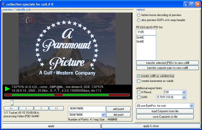The width and height of the screenshot is (202, 130).
Task: Step back with the < button
Action: click(26, 108)
